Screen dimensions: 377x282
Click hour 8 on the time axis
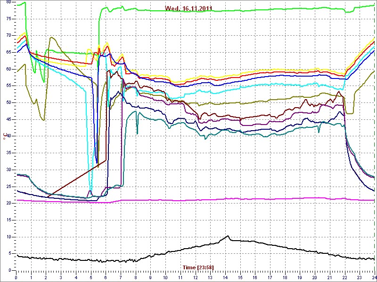[x=136, y=277]
